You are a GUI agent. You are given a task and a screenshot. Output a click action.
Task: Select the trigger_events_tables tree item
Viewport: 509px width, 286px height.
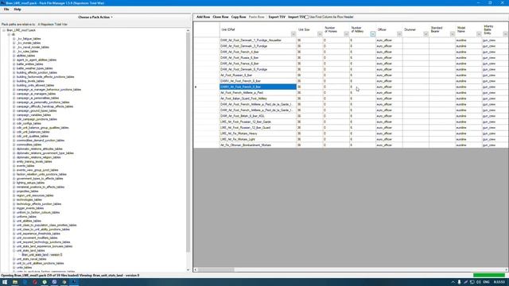tap(30, 208)
